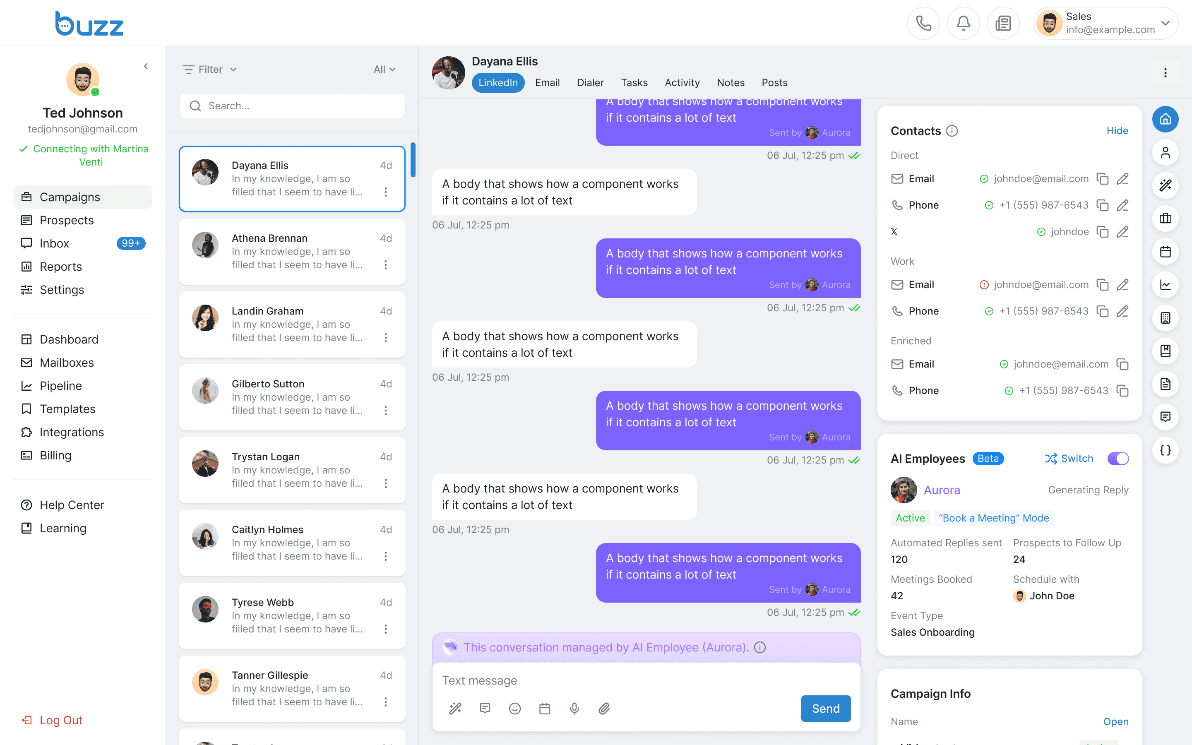This screenshot has width=1192, height=745.
Task: Copy the Direct email address
Action: (x=1102, y=179)
